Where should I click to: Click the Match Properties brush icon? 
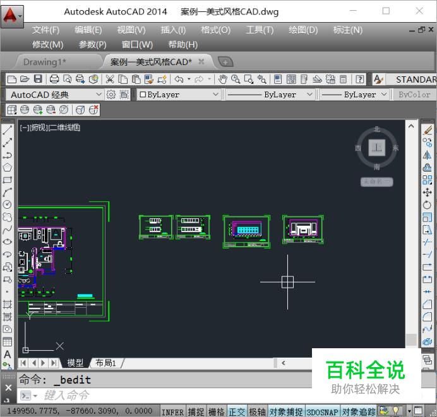click(149, 79)
